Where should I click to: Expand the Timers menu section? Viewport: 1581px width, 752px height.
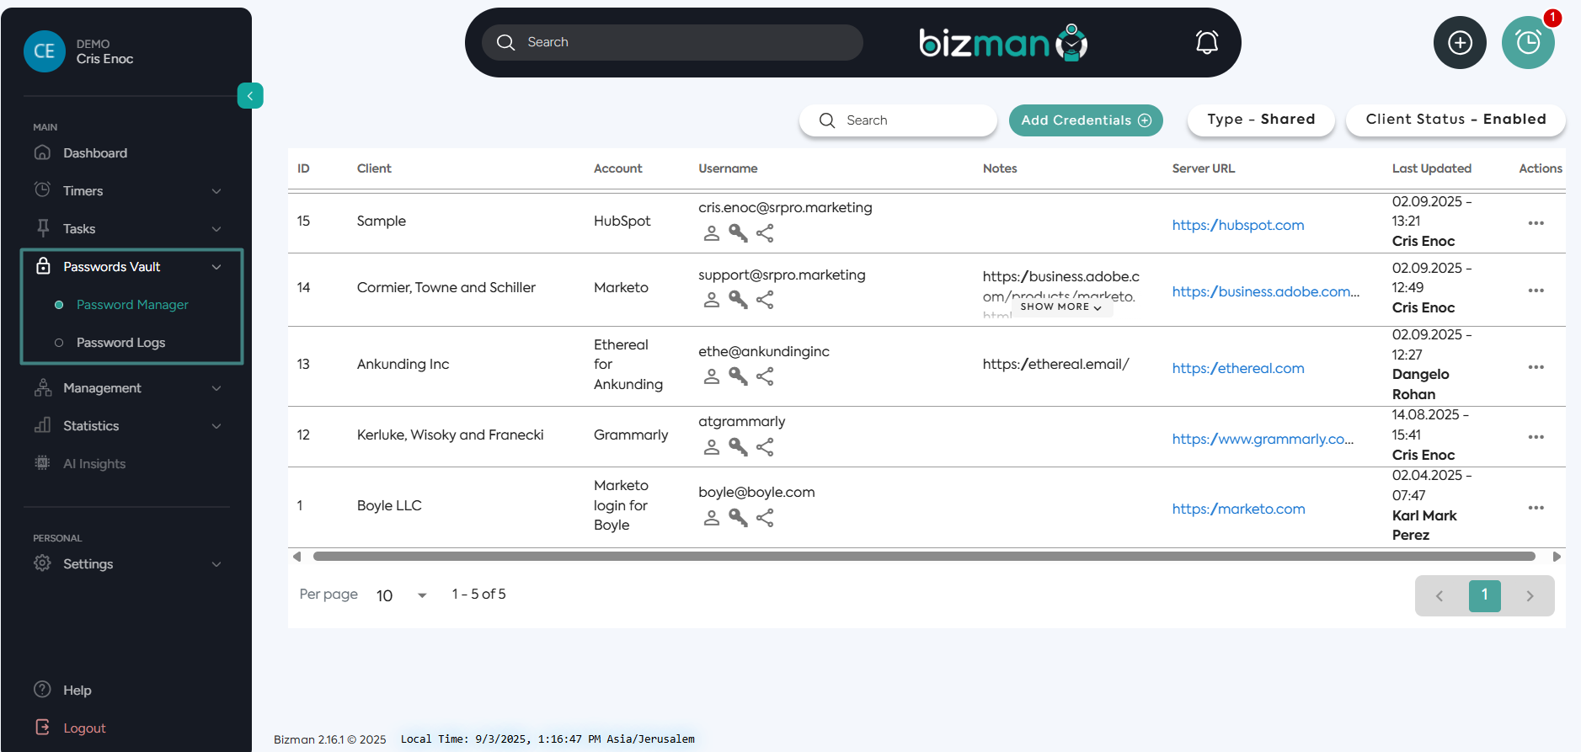coord(131,191)
